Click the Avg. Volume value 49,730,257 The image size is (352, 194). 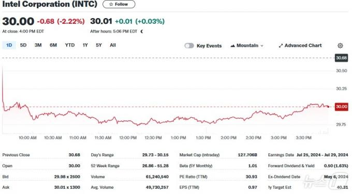coord(157,187)
